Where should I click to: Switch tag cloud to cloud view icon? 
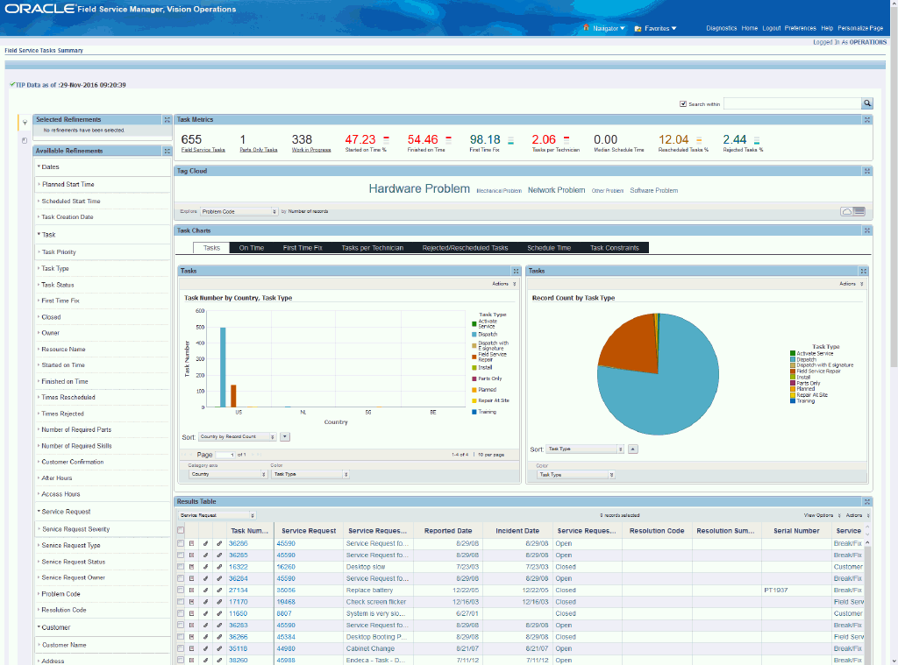point(846,212)
